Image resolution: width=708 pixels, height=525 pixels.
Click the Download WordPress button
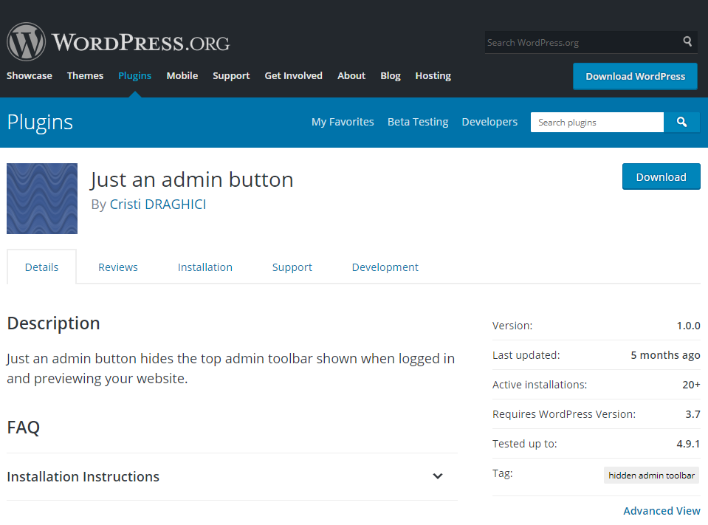point(636,76)
